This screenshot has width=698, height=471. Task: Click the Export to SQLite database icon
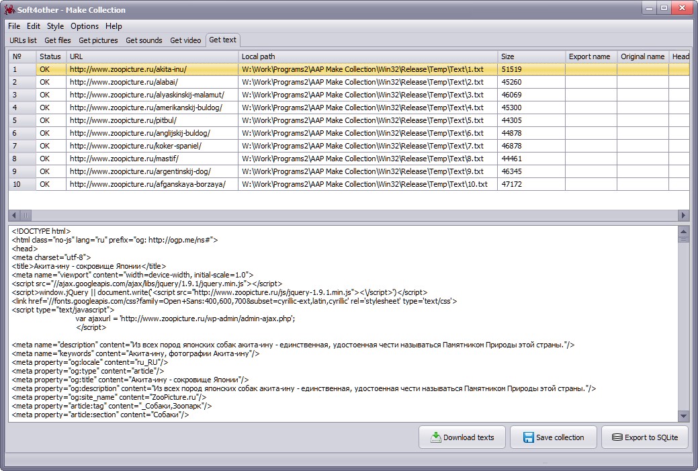coord(617,437)
